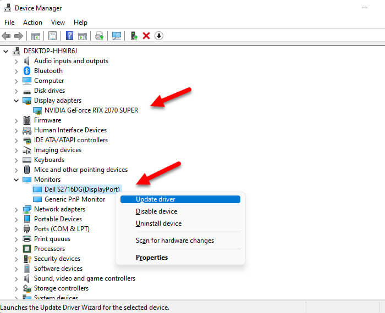The width and height of the screenshot is (385, 313).
Task: Expand the Disk drives chevron
Action: [16, 91]
